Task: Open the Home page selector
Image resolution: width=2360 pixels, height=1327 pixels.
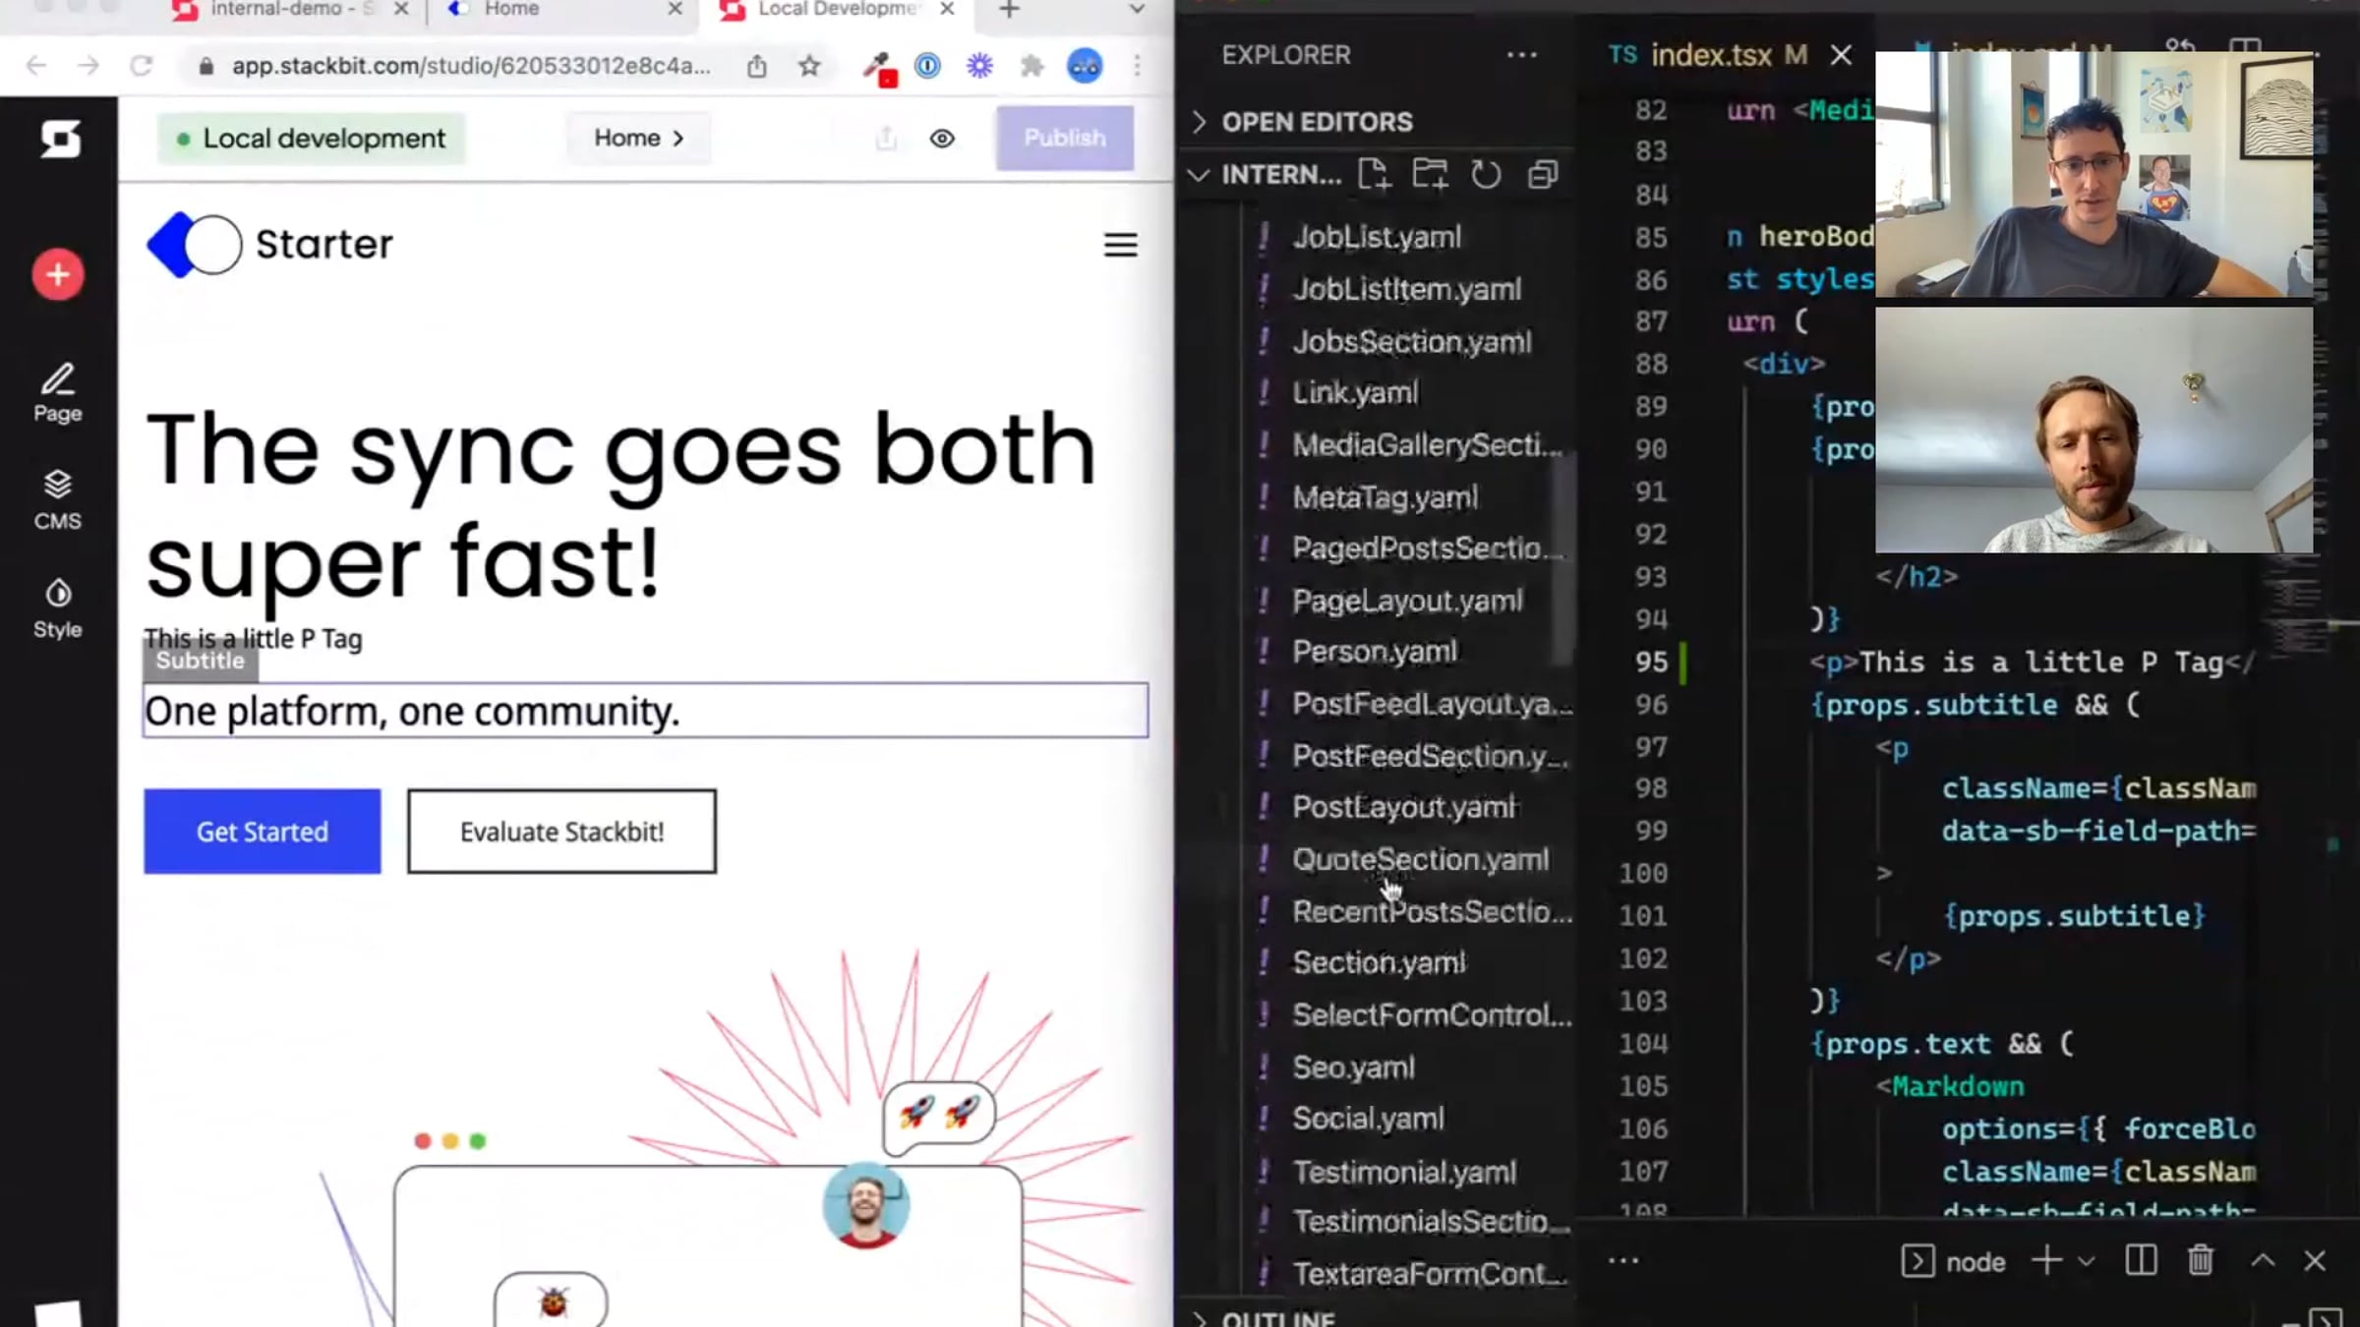Action: (x=638, y=138)
